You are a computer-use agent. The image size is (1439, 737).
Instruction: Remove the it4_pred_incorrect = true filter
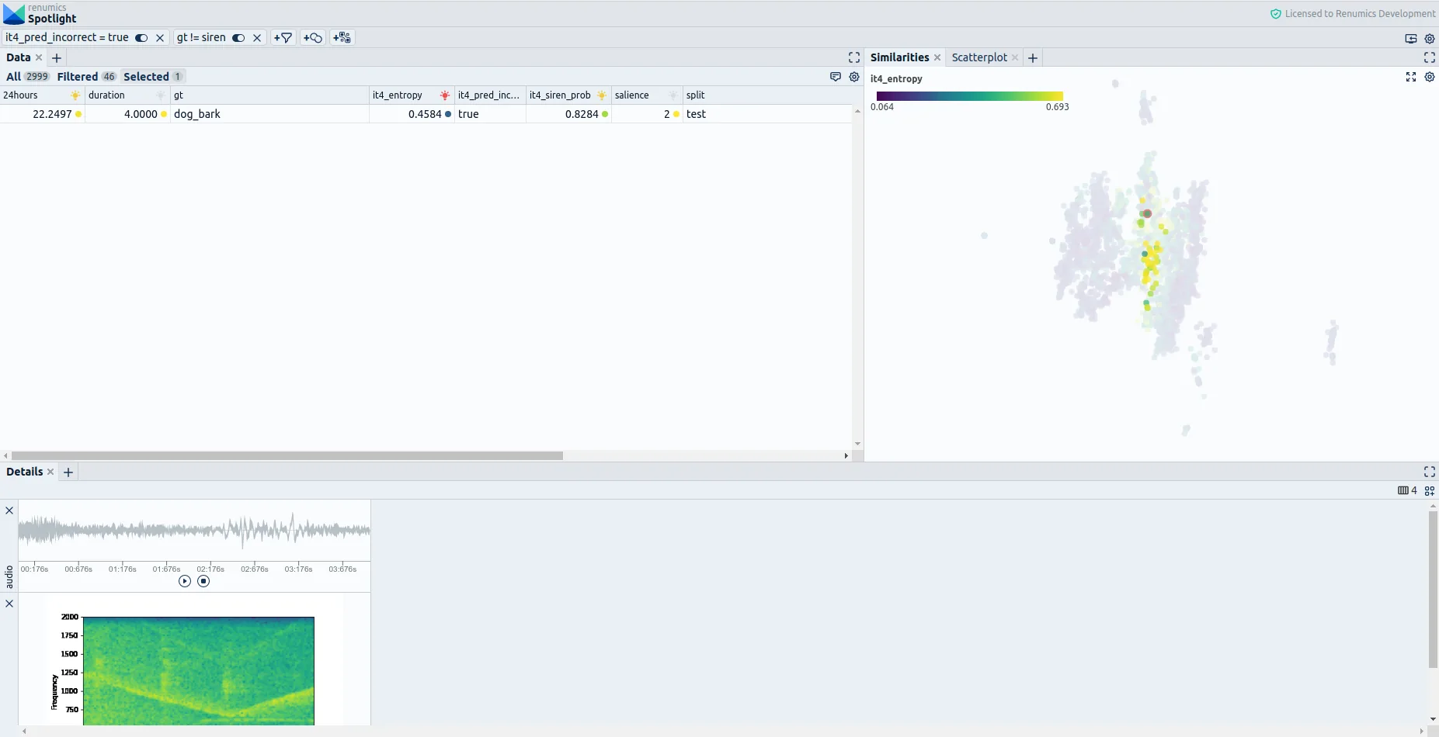(160, 37)
